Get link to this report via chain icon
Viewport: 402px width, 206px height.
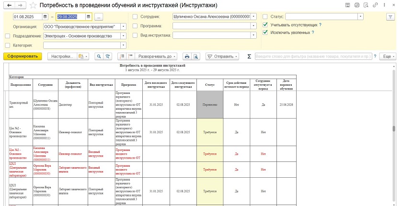(x=375, y=5)
